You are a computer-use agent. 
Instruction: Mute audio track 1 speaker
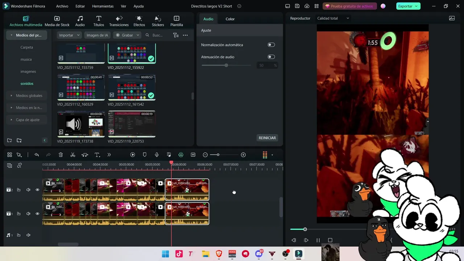click(28, 235)
